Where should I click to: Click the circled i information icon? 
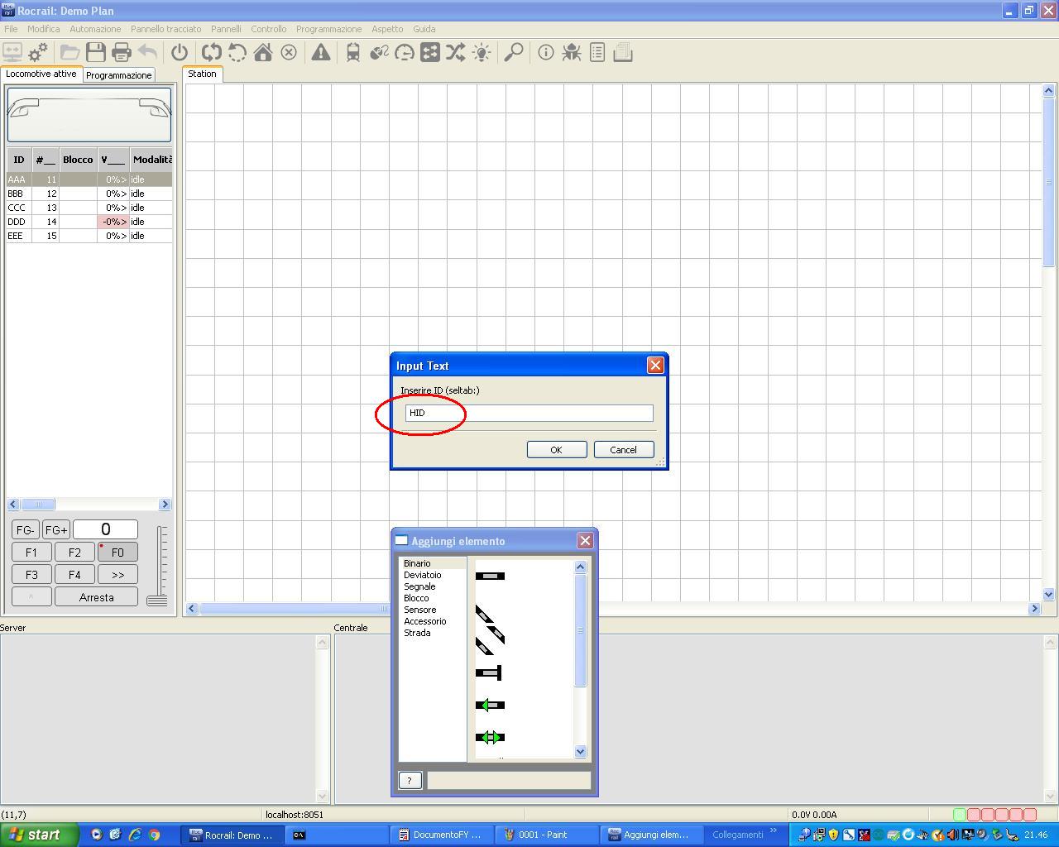point(545,53)
